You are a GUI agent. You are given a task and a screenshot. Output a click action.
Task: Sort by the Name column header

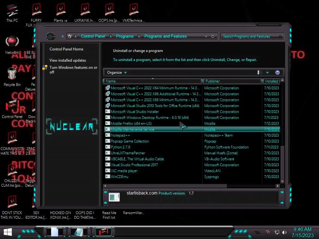[x=153, y=81]
